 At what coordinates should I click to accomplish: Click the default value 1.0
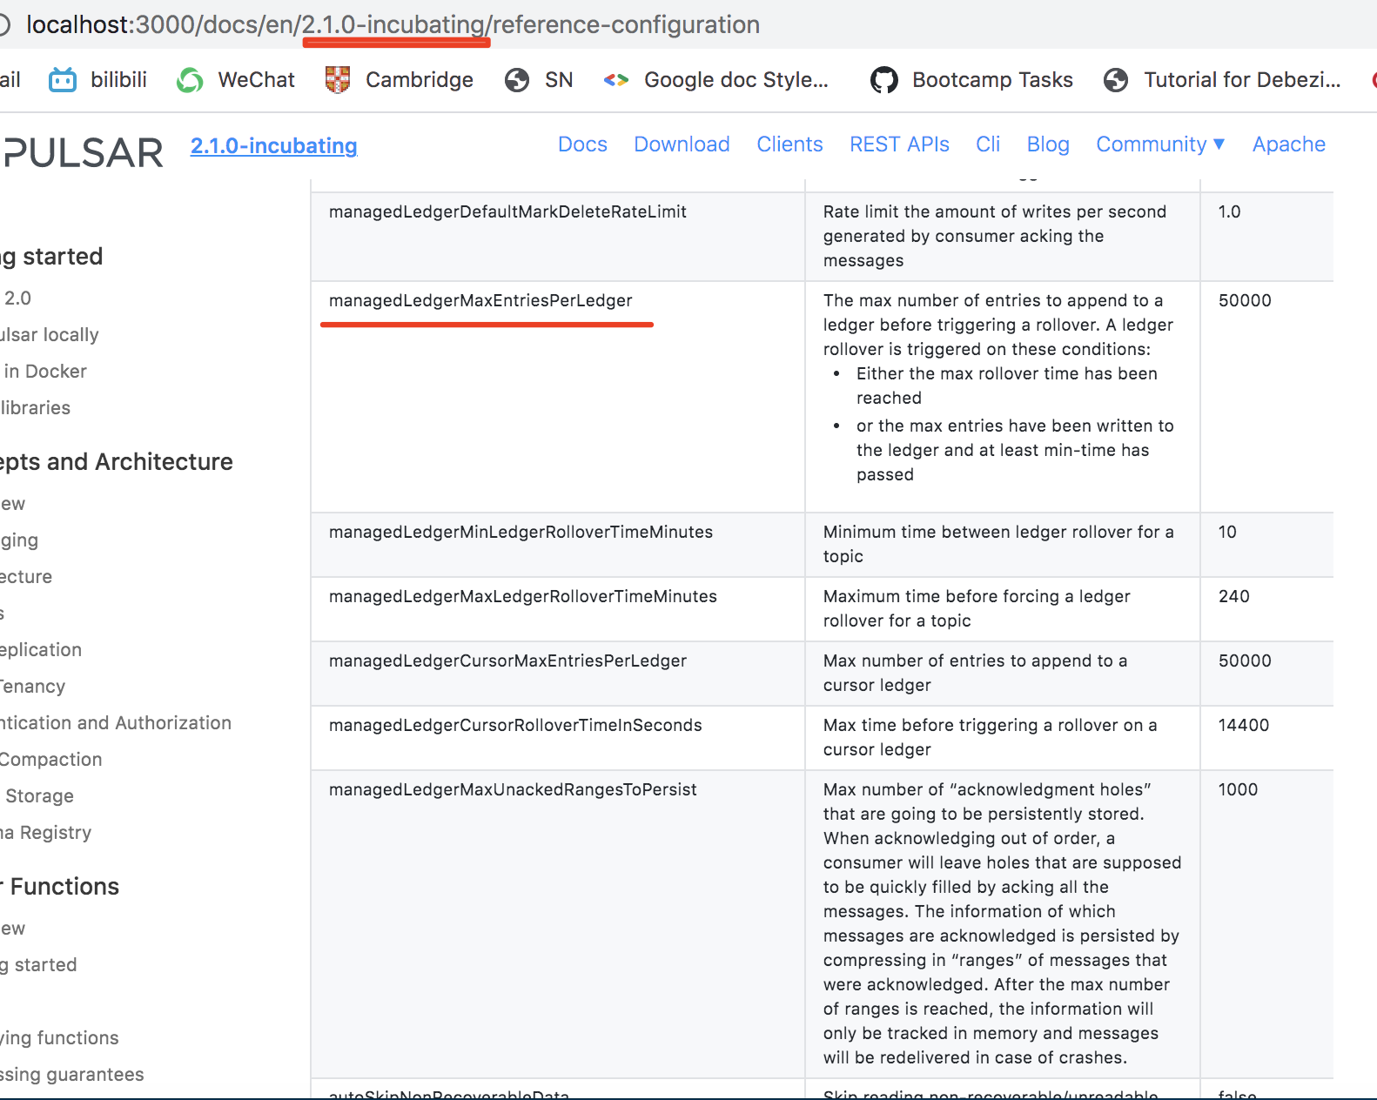click(x=1229, y=211)
